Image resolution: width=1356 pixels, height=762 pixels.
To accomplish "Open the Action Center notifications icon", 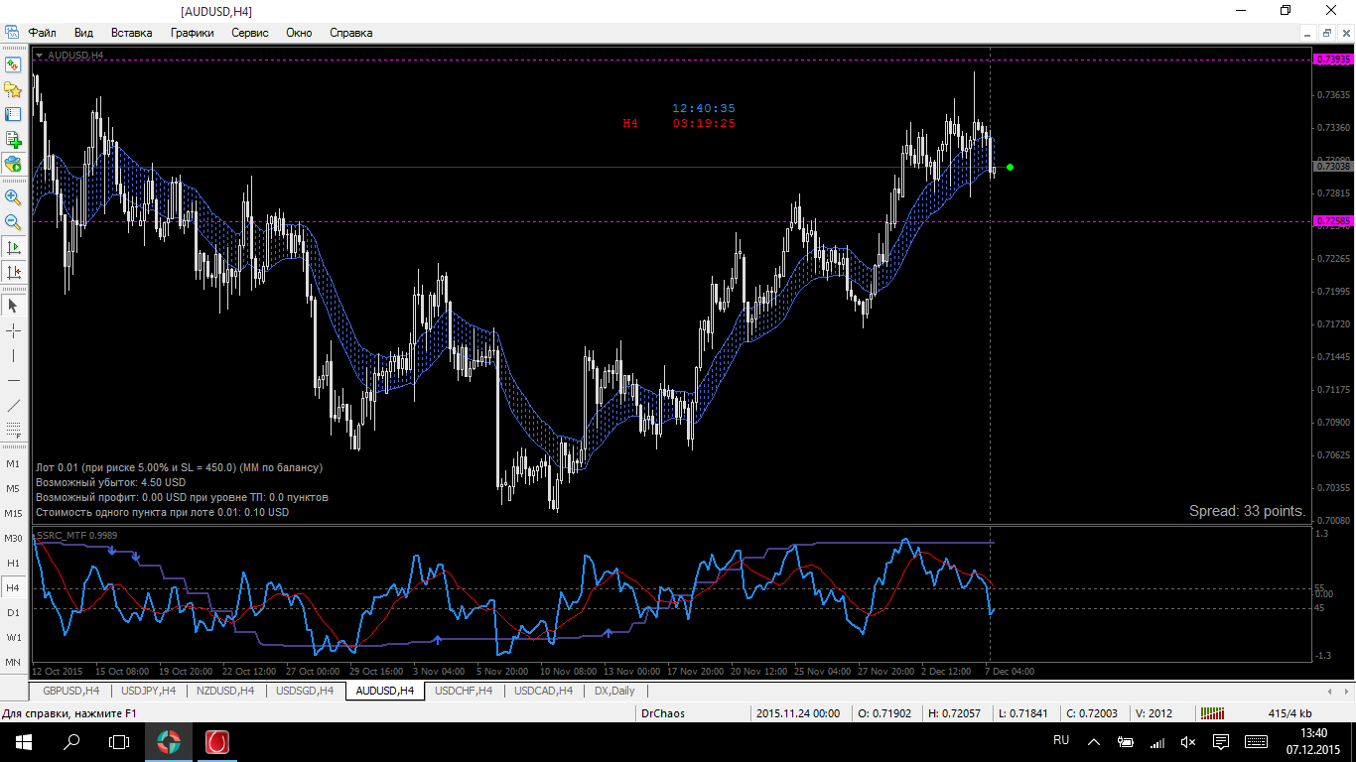I will (x=1220, y=741).
